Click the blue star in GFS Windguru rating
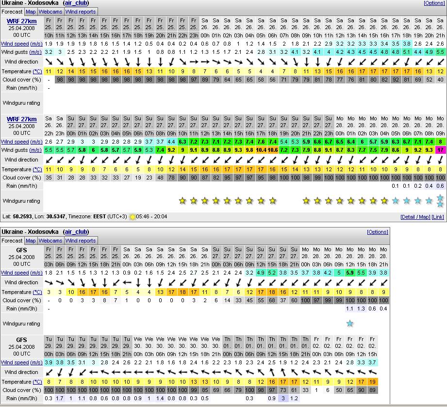This screenshot has height=407, width=447. coord(350,324)
